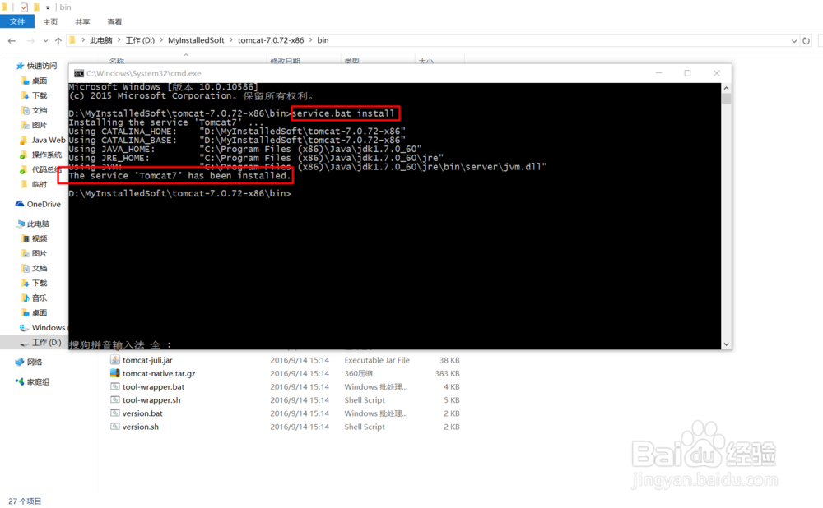Select Windows drive in navigation pane
This screenshot has height=508, width=823.
(x=49, y=328)
